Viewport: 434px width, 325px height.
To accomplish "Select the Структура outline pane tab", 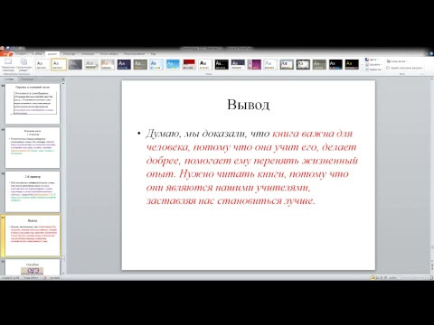I will point(27,79).
